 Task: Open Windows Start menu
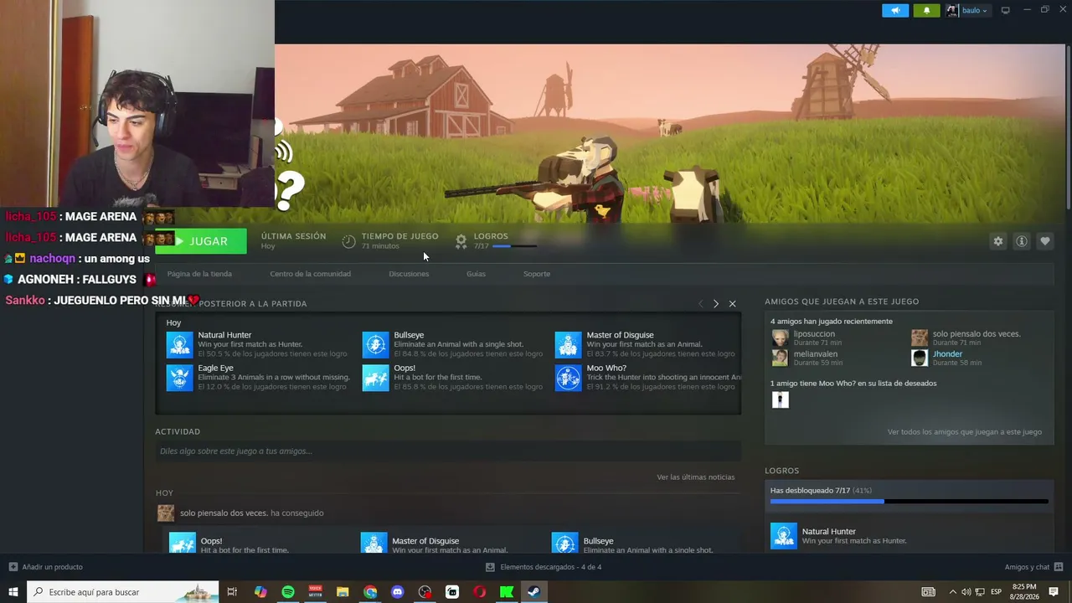coord(13,592)
